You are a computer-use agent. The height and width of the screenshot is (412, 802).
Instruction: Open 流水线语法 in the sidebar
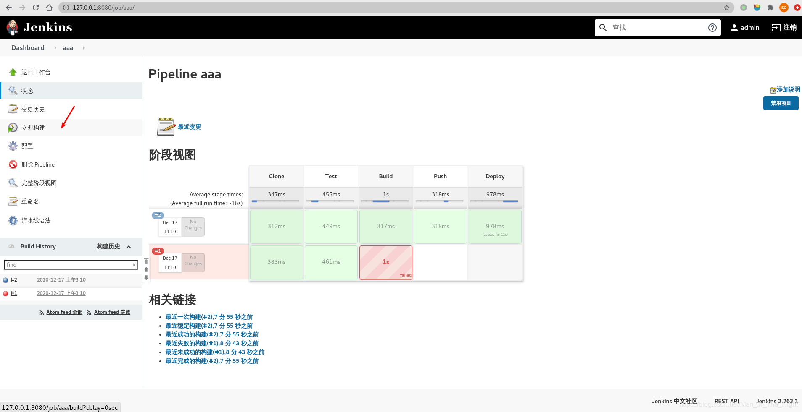[x=71, y=220]
